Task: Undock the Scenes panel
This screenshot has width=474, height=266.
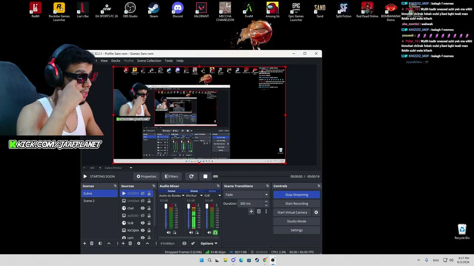Action: (x=115, y=186)
